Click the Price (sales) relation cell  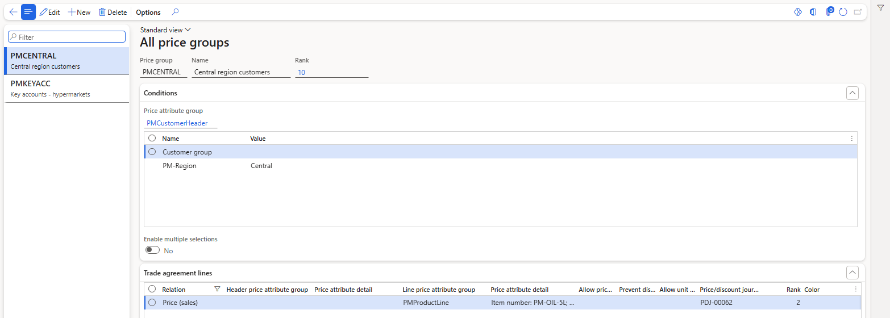[x=180, y=303]
